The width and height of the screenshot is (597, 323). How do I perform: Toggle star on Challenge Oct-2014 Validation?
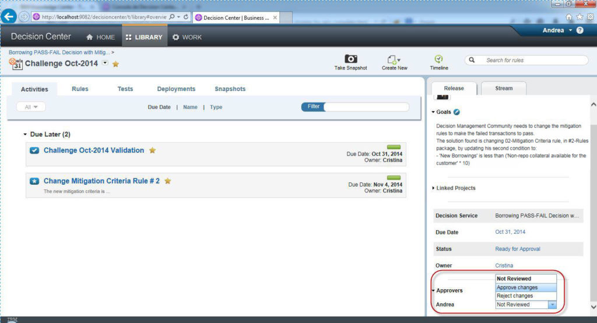click(x=152, y=150)
